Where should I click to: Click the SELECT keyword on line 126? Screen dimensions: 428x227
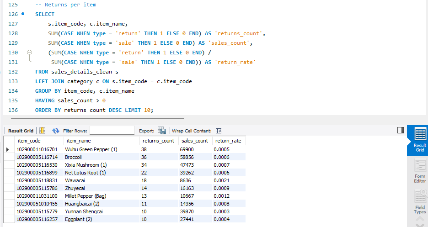point(45,14)
